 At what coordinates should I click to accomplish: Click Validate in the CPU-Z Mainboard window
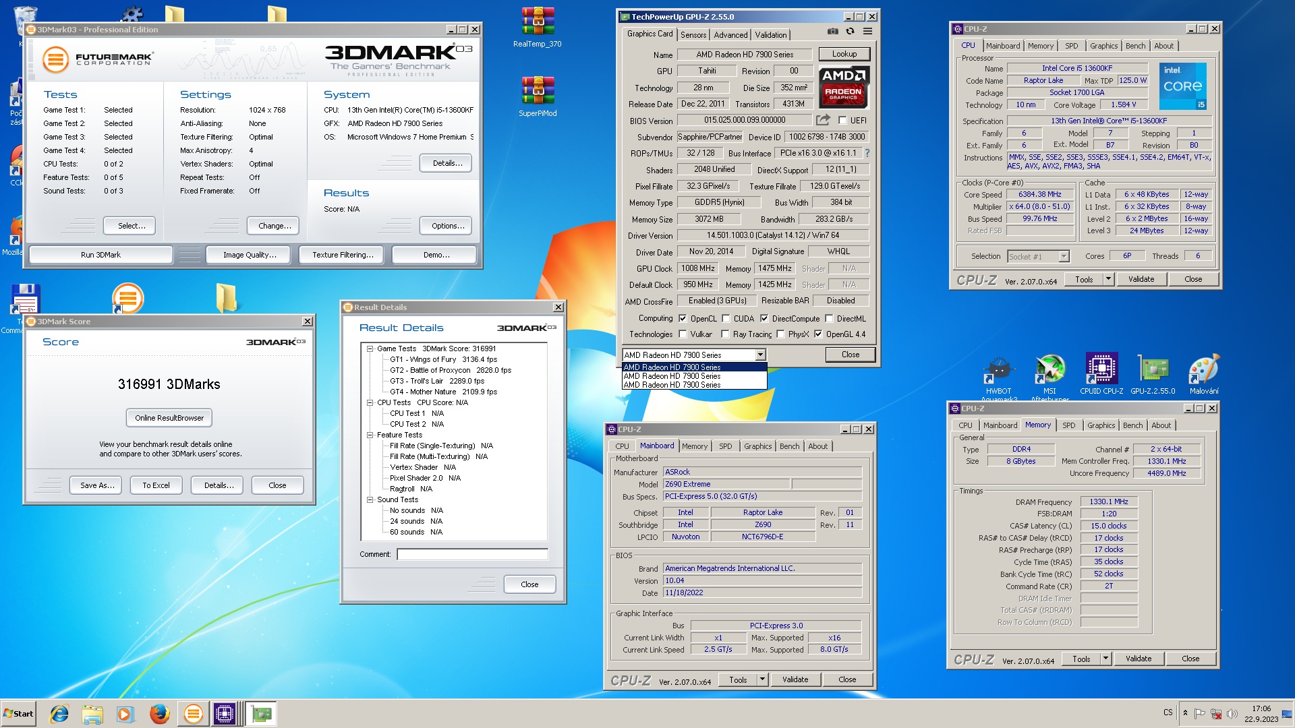click(x=795, y=679)
